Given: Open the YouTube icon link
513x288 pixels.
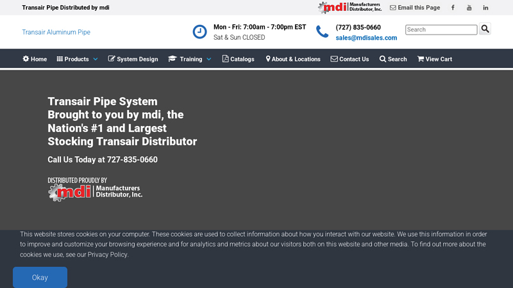Looking at the screenshot, I should coord(469,8).
